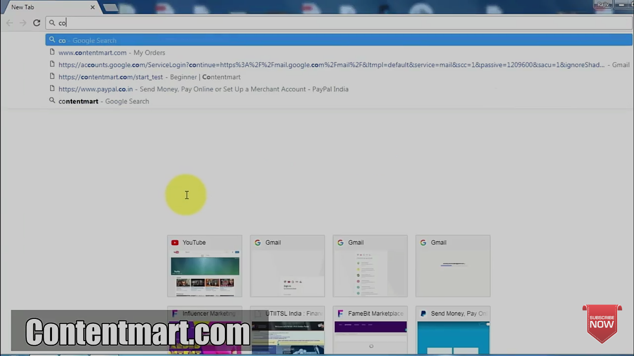Open the contentmart.com/start_test Beginner suggestion
This screenshot has height=356, width=634.
(339, 77)
